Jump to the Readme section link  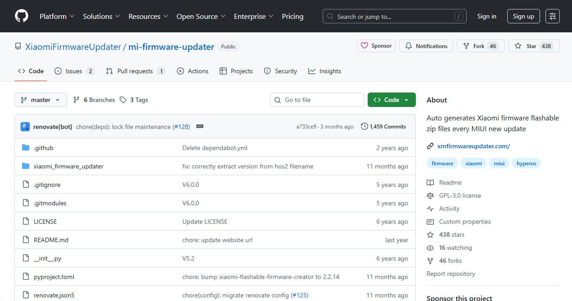(x=444, y=182)
